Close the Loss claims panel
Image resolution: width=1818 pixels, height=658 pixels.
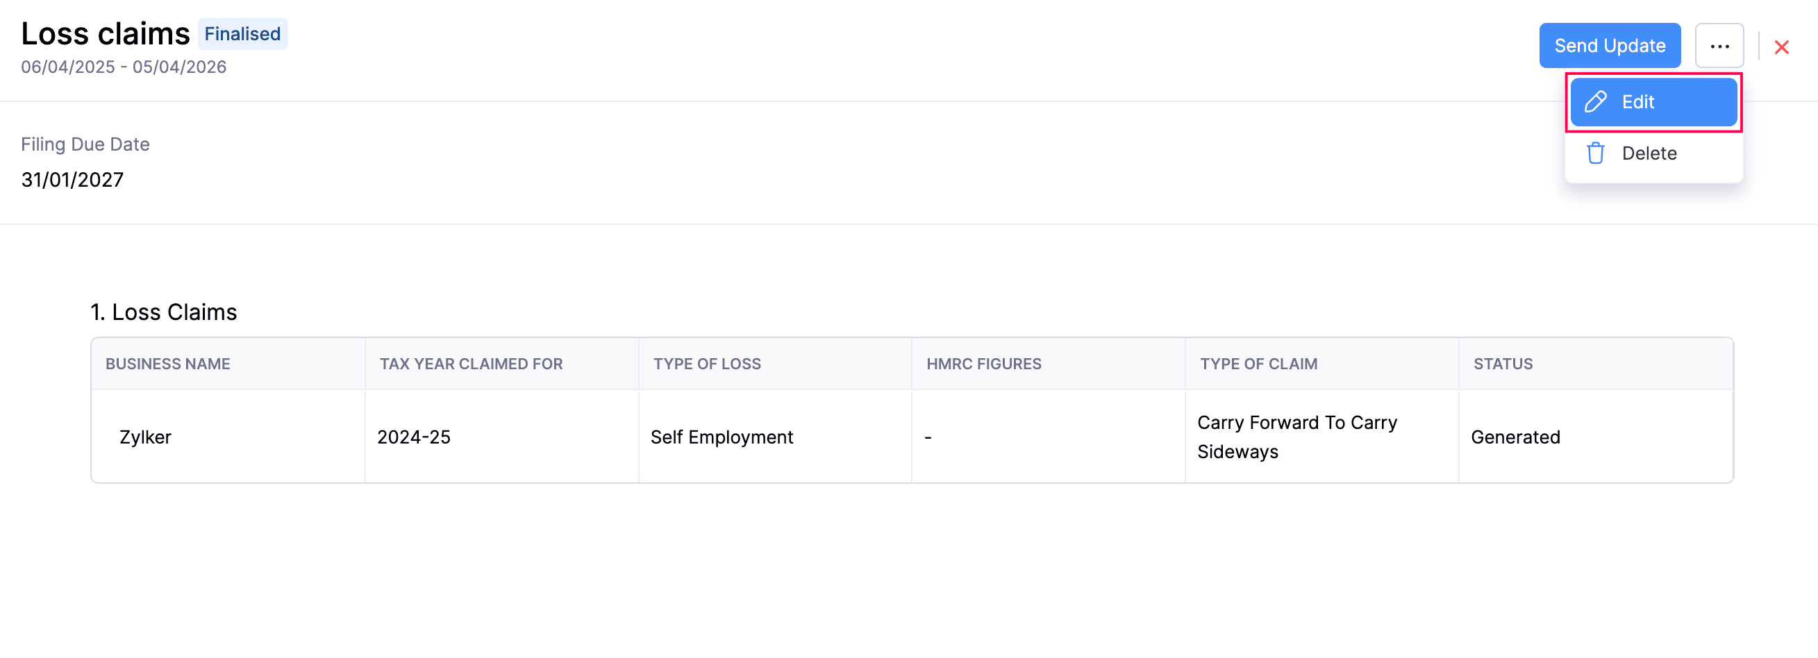click(x=1781, y=47)
